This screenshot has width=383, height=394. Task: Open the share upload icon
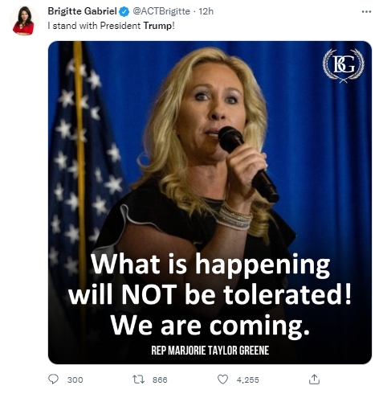click(314, 379)
